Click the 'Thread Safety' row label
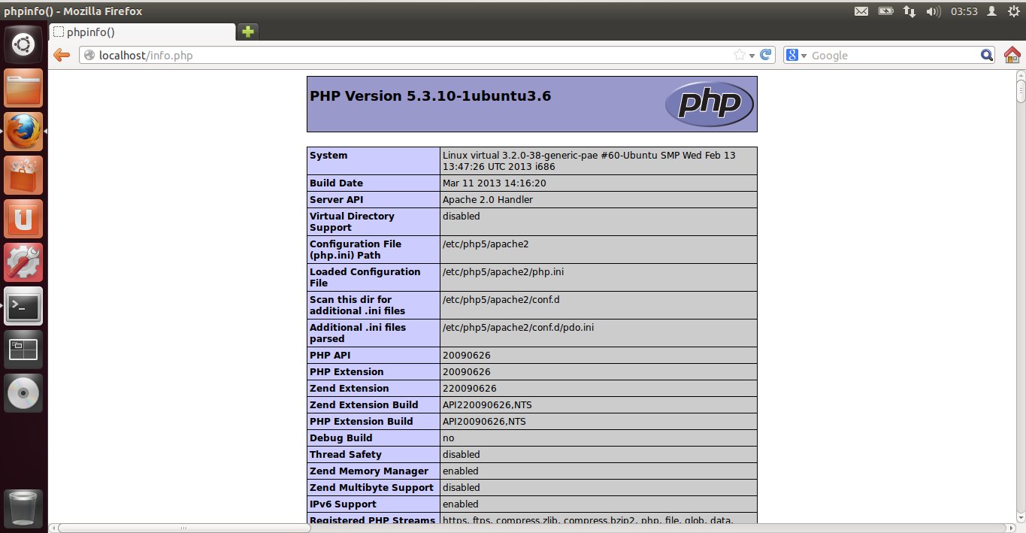 click(x=346, y=455)
